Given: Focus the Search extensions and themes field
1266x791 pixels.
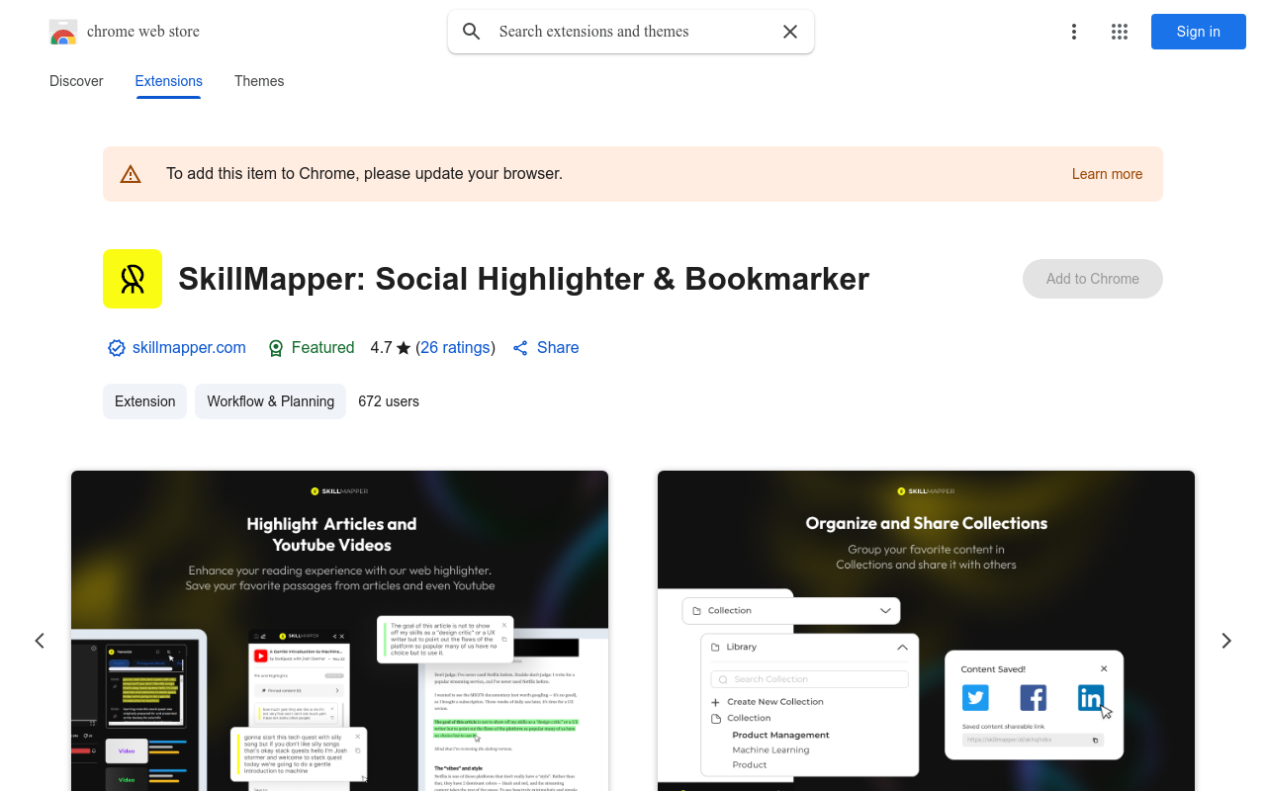Looking at the screenshot, I should [631, 32].
